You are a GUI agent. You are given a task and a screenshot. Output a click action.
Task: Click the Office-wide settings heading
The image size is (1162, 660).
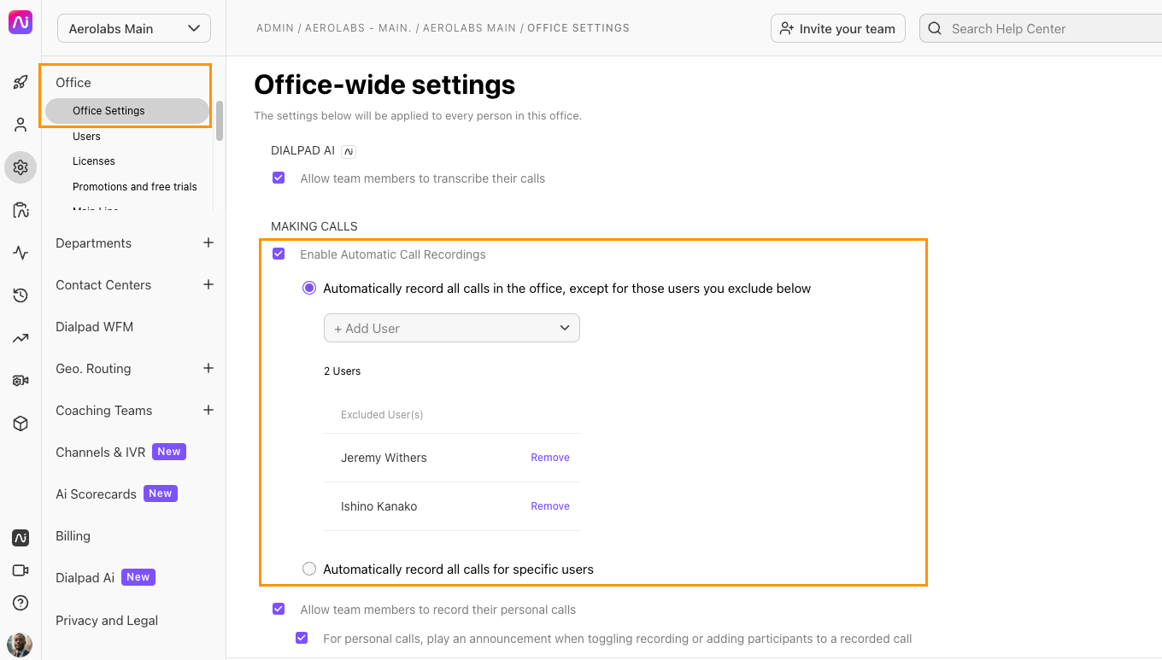coord(384,85)
